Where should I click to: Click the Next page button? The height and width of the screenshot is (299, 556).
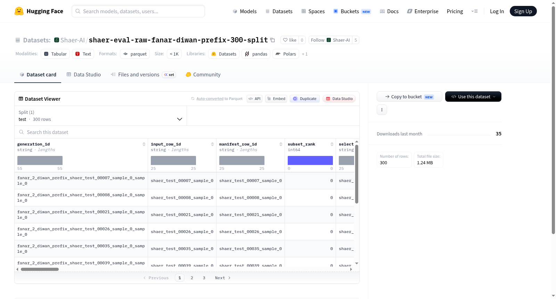click(x=223, y=278)
